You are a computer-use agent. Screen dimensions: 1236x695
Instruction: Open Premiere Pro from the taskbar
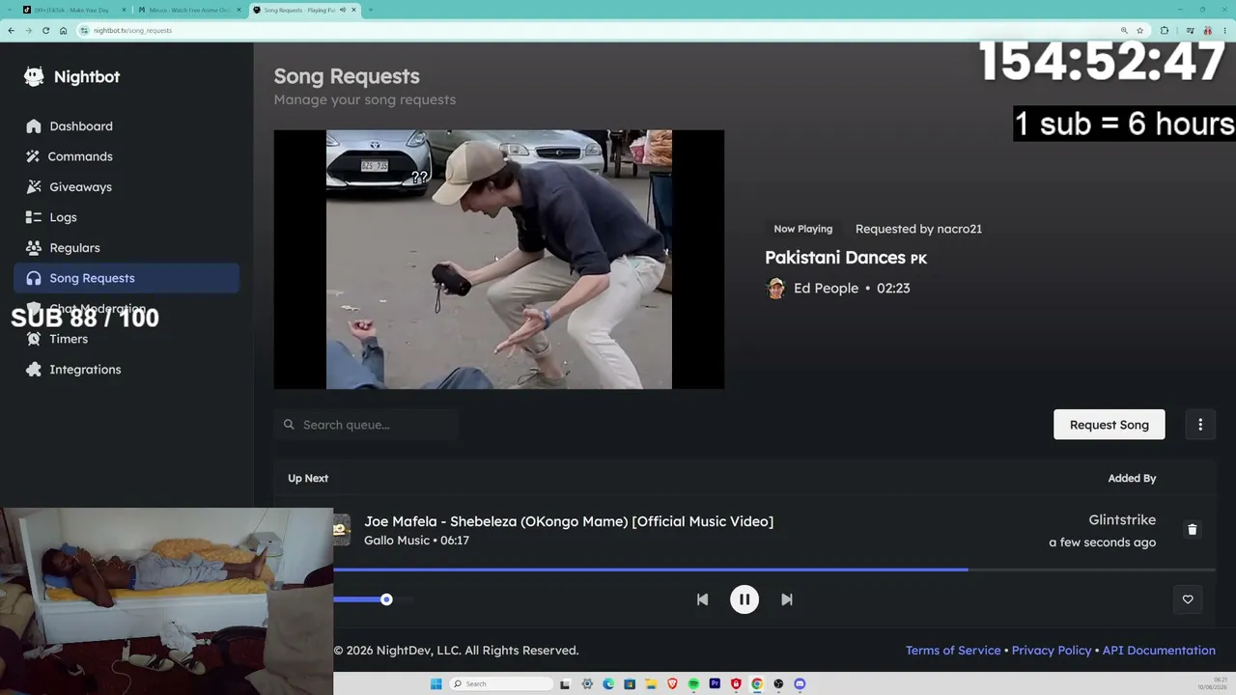[x=715, y=683]
